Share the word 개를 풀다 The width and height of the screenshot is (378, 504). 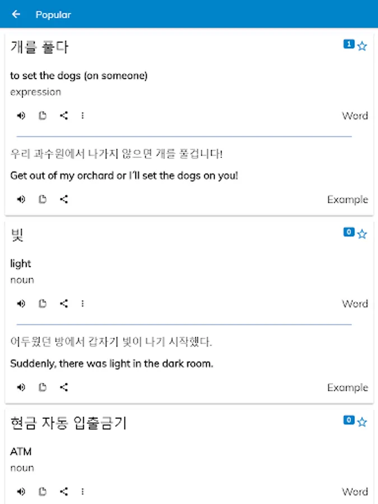tap(64, 116)
